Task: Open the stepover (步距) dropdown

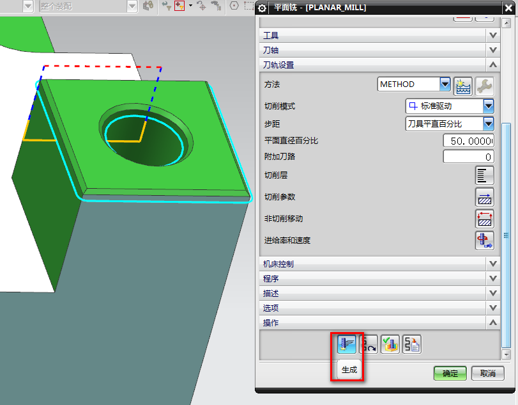Action: (x=489, y=123)
